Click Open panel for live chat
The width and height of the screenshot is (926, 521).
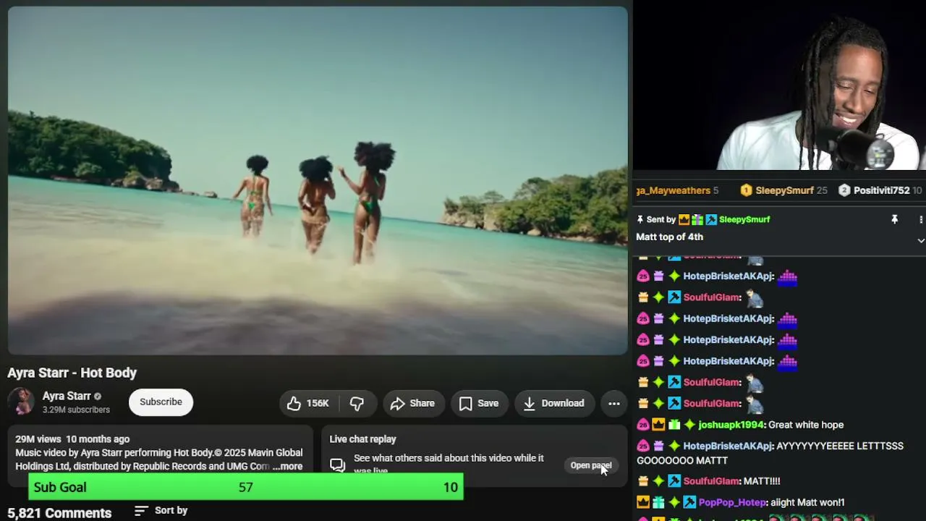point(591,465)
